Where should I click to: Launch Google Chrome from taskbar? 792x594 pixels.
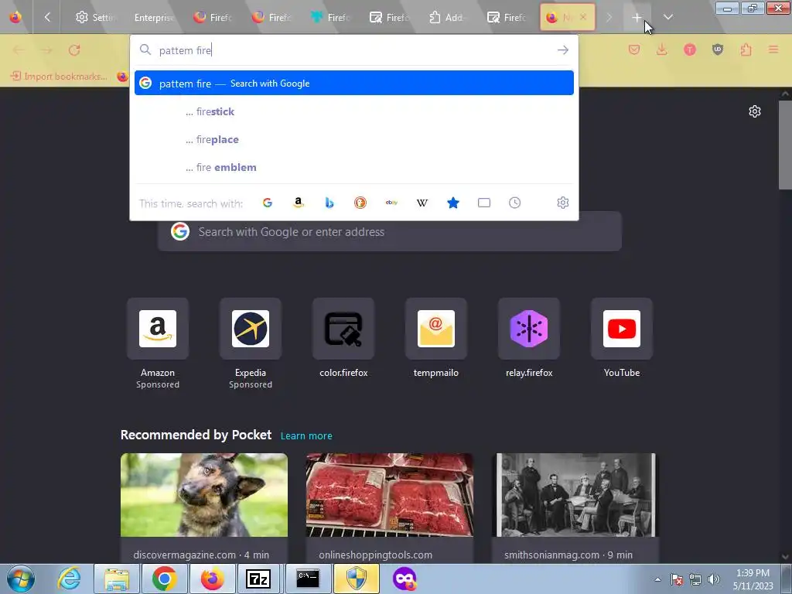tap(164, 579)
